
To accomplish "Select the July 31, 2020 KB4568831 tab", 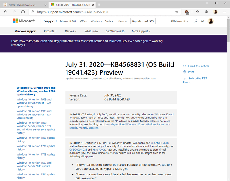I will pyautogui.click(x=72, y=5).
